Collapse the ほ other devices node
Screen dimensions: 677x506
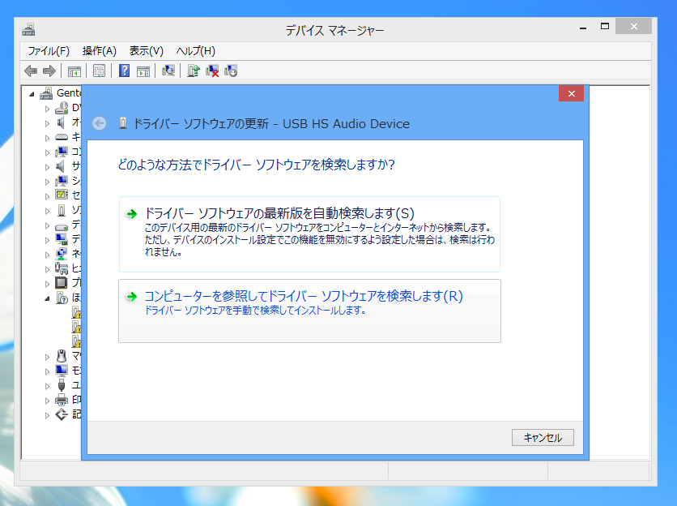47,298
